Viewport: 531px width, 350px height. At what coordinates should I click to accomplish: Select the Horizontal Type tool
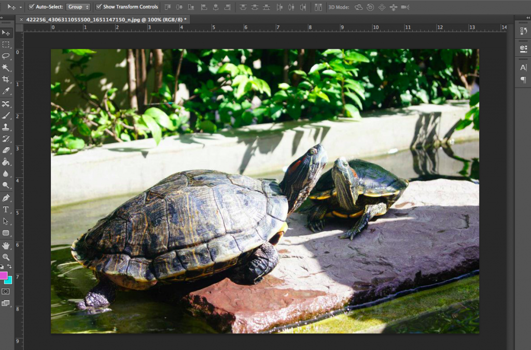[6, 209]
